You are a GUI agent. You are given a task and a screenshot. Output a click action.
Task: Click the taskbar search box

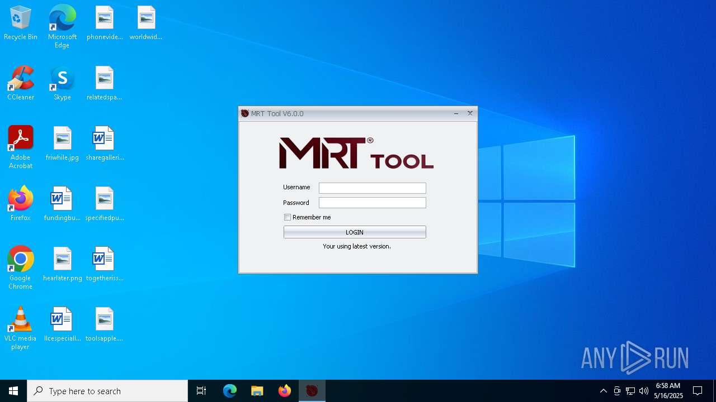pos(107,391)
